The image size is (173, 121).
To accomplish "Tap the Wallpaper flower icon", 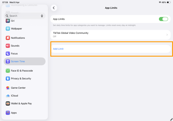I will tap(8, 29).
